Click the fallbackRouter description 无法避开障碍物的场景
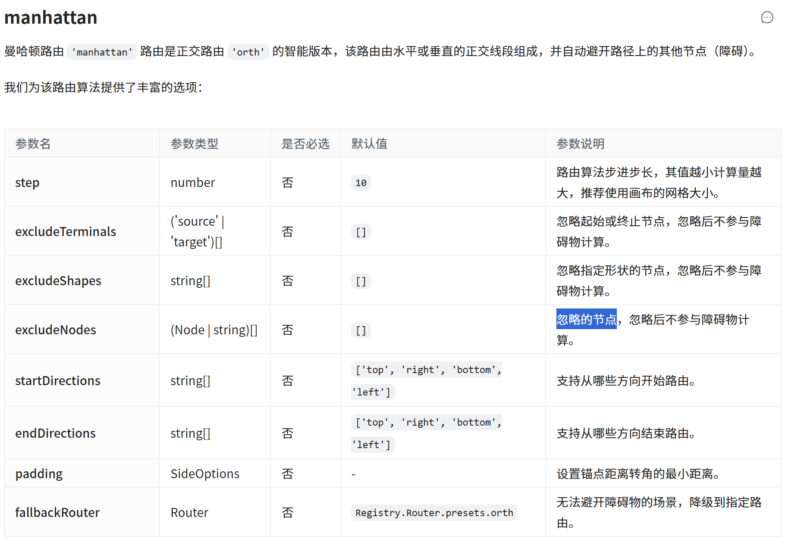The image size is (785, 548). tap(659, 513)
